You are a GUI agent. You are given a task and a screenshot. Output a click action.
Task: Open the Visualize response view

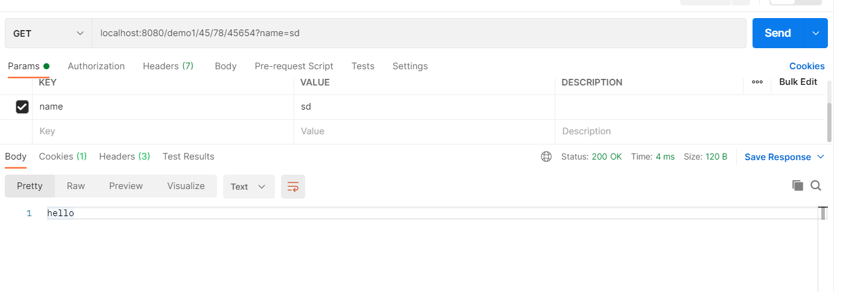coord(186,186)
